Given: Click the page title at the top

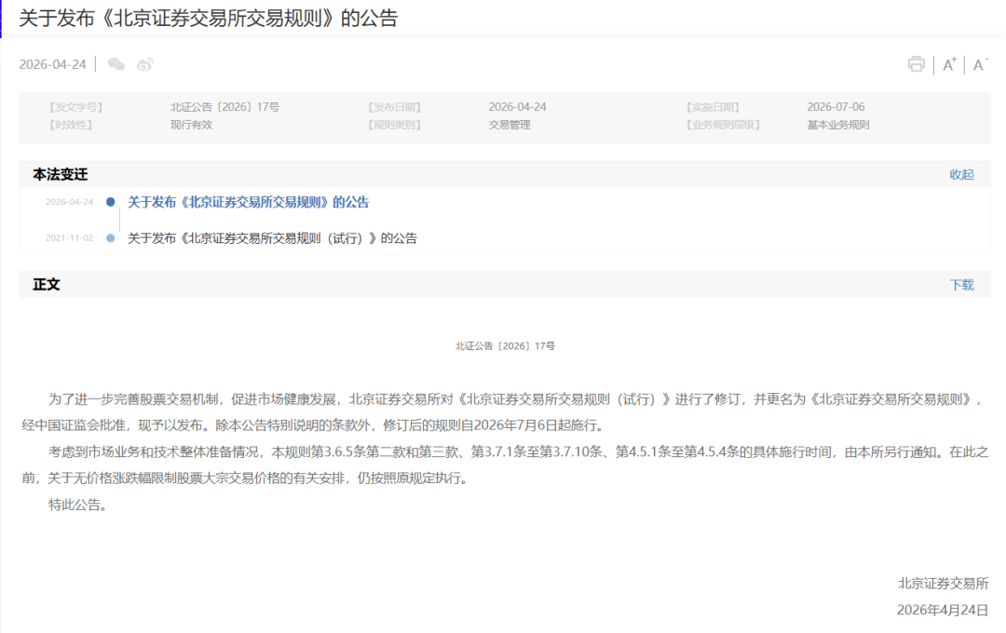Looking at the screenshot, I should 208,19.
